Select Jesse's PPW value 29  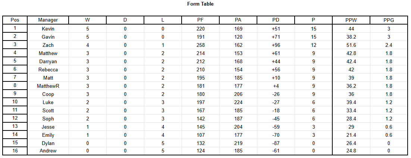pos(351,127)
